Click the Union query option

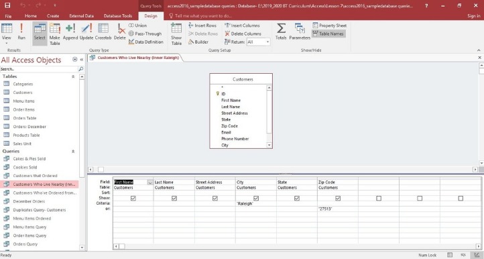[137, 25]
